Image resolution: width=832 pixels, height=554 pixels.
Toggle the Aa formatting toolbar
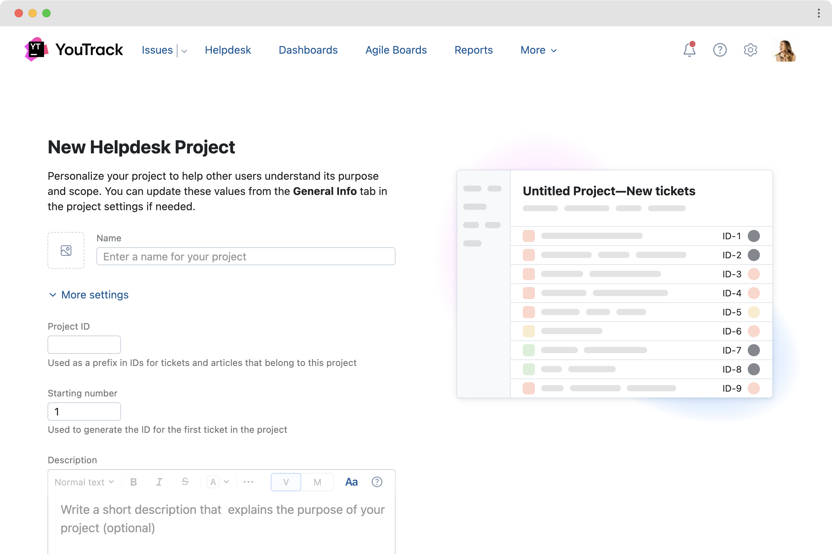coord(351,482)
